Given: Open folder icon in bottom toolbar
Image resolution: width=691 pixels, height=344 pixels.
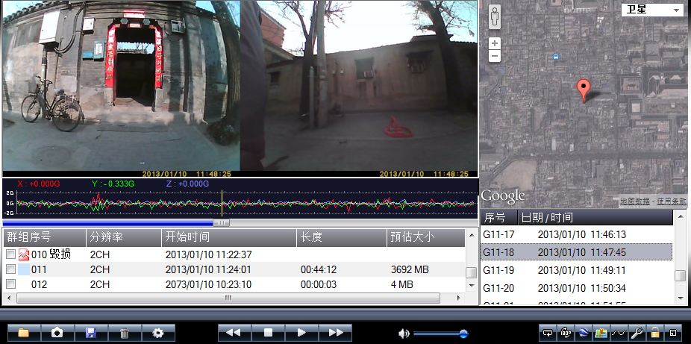Looking at the screenshot, I should pos(24,333).
